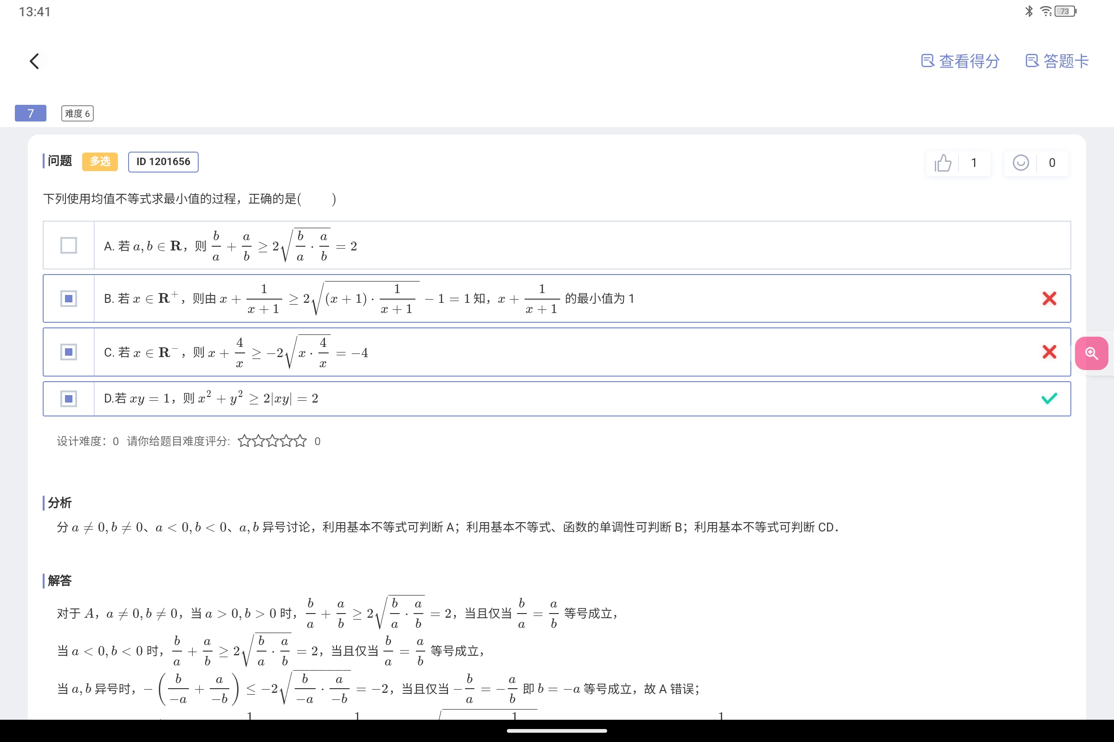Click the 查看得分 score icon
The width and height of the screenshot is (1114, 742).
927,61
